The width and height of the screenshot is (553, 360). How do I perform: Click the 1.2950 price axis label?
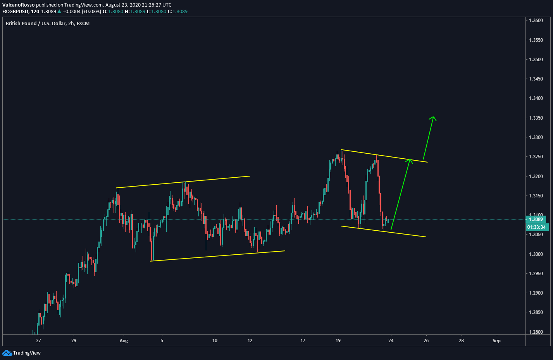click(536, 274)
